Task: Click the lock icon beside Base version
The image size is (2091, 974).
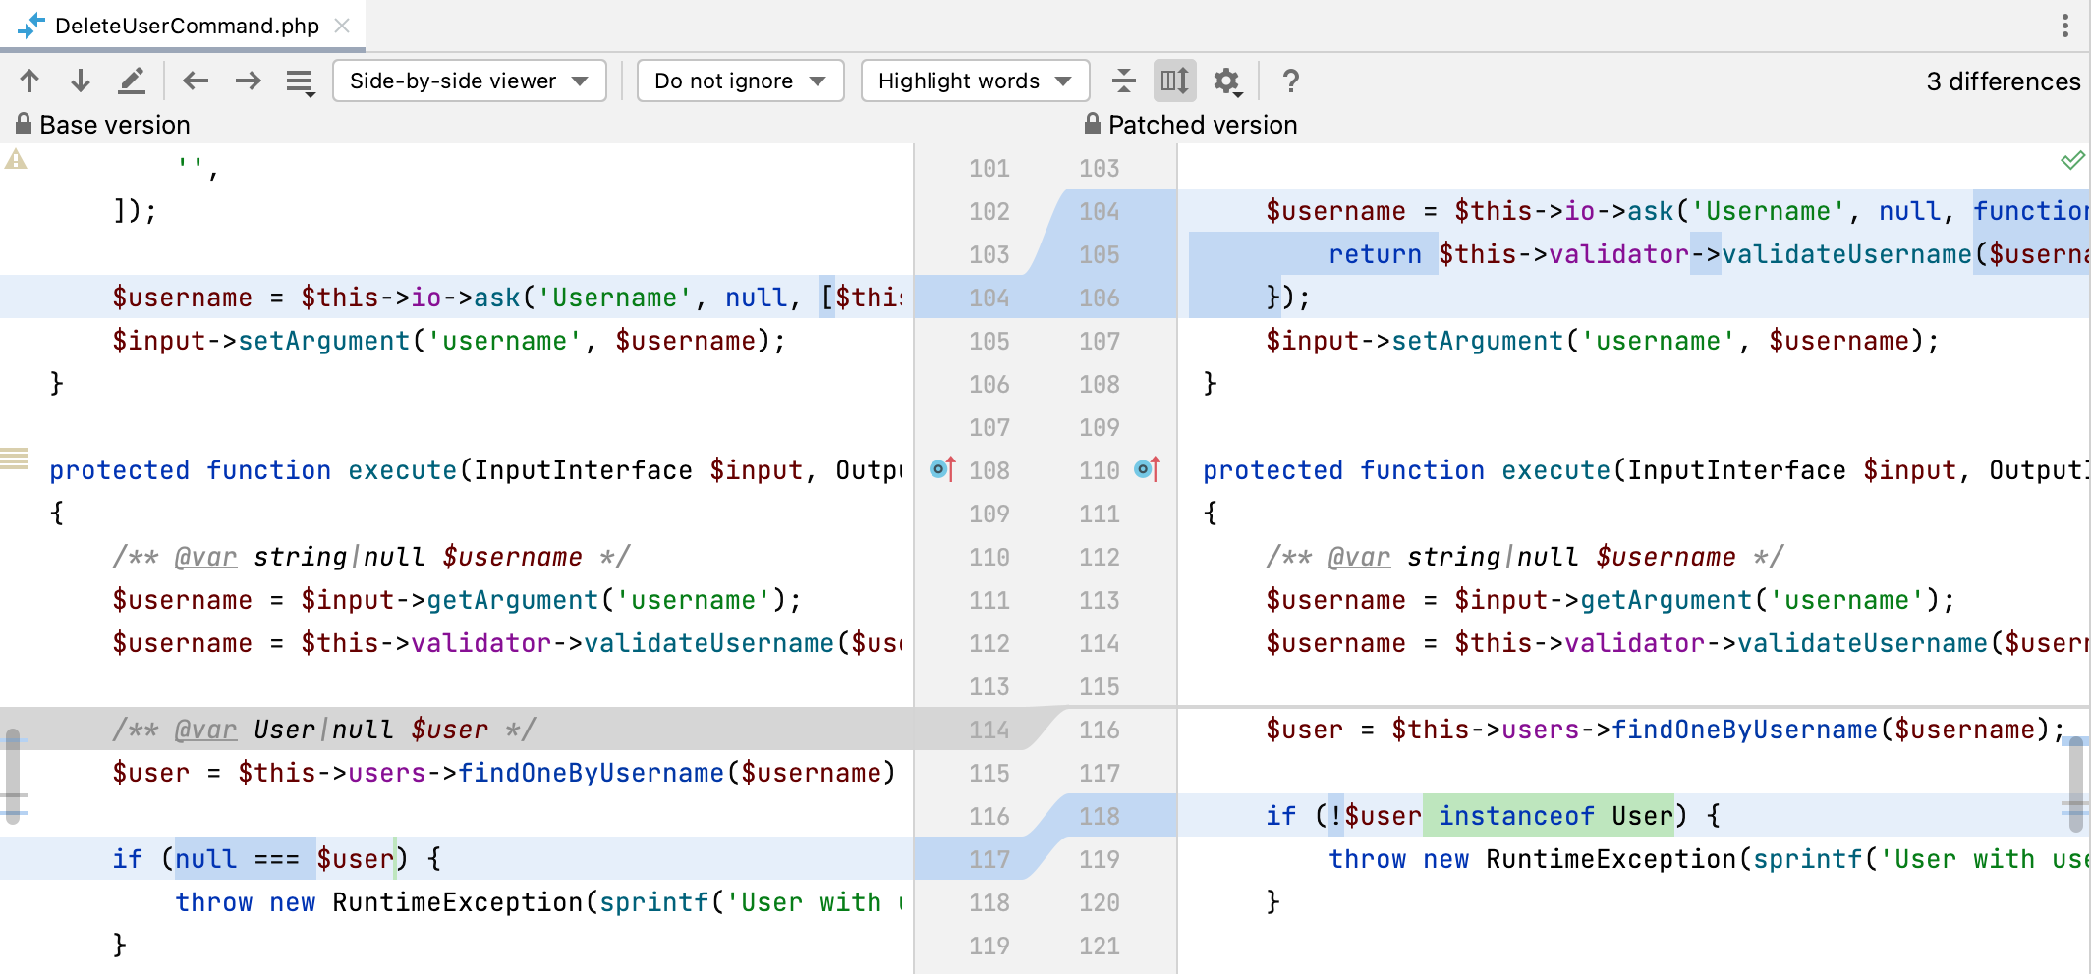Action: [23, 124]
